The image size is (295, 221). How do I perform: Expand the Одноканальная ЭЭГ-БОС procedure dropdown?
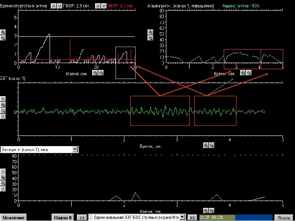click(x=182, y=217)
